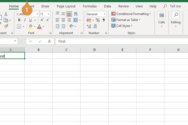Click the Cut scissors icon
Screen dimensions: 188x125
[x=6, y=14]
